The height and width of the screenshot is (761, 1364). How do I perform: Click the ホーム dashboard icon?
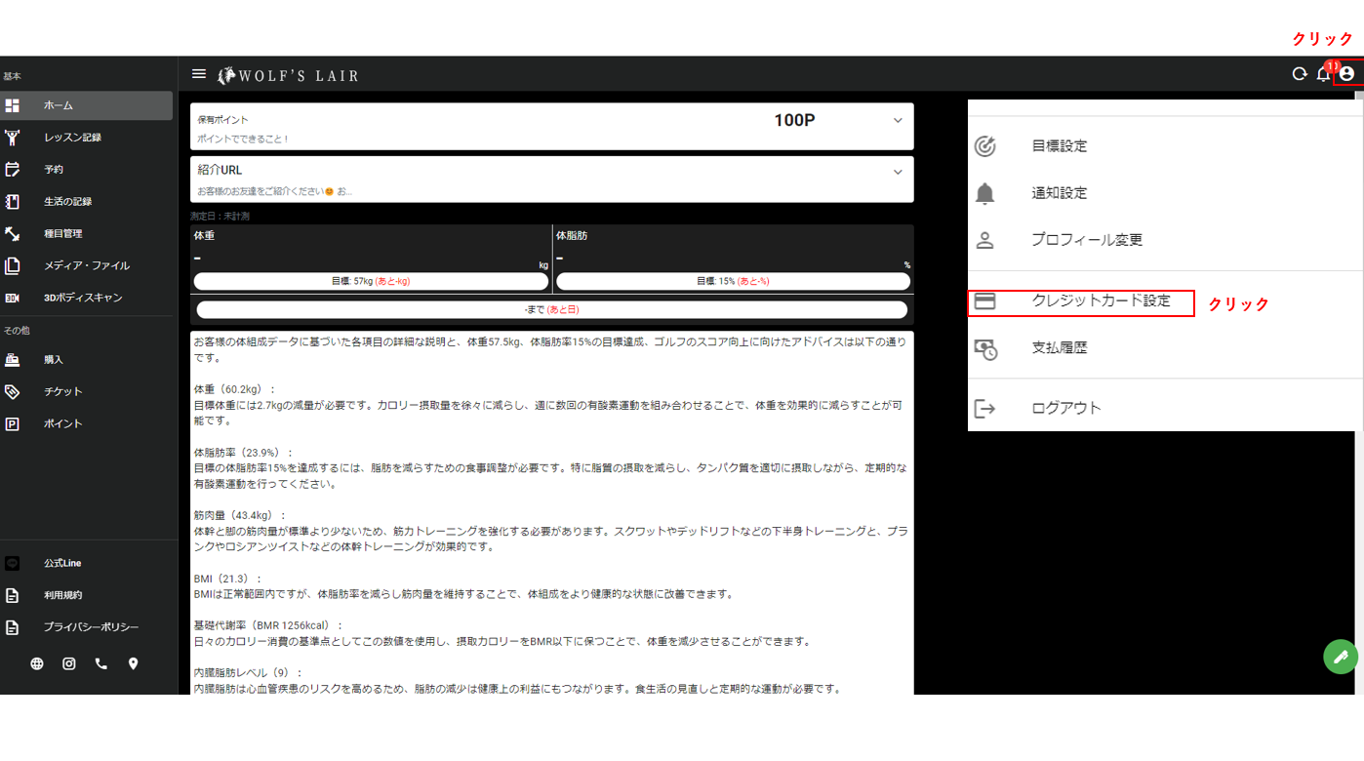pos(13,105)
